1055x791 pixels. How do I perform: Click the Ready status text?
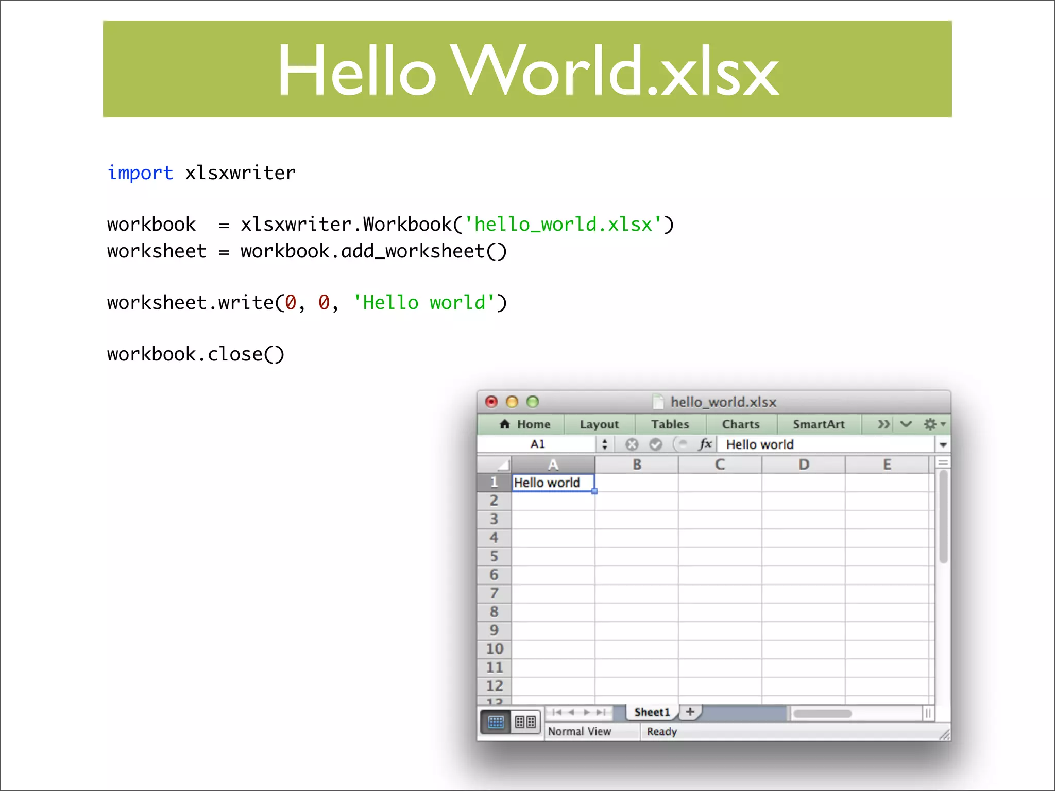pos(661,731)
